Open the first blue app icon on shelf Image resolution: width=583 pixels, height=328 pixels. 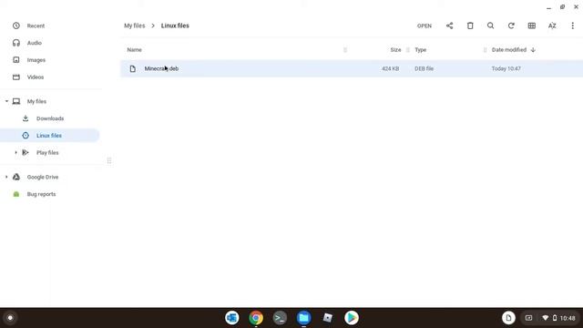(232, 318)
